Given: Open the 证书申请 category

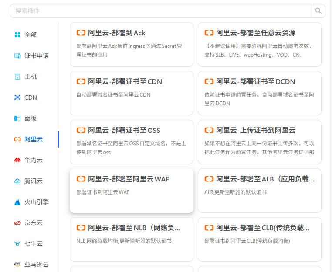Looking at the screenshot, I should click(37, 56).
